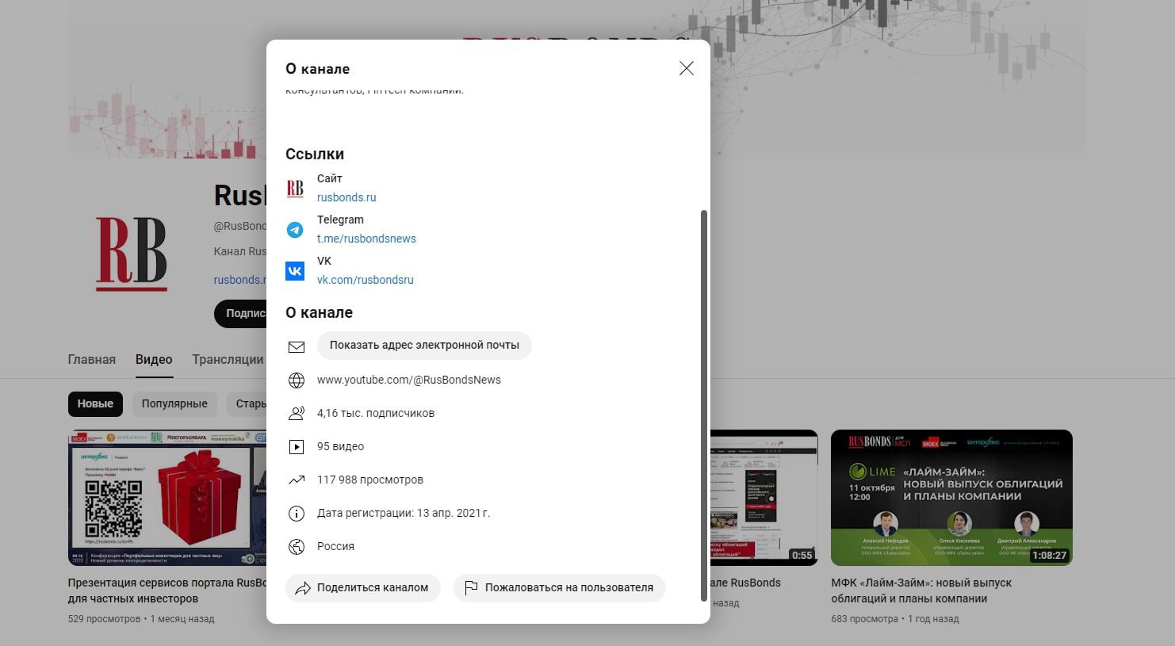Image resolution: width=1175 pixels, height=646 pixels.
Task: Open the 0:55 duration video thumbnail
Action: (x=764, y=498)
